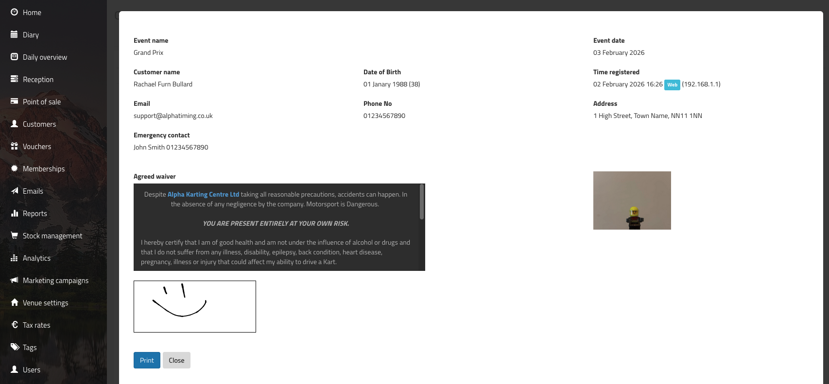Screen dimensions: 829x384
Task: Click the Stock management cart icon
Action: coord(15,235)
